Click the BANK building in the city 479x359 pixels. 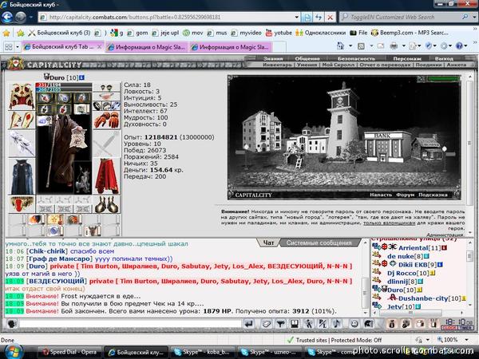pyautogui.click(x=387, y=147)
